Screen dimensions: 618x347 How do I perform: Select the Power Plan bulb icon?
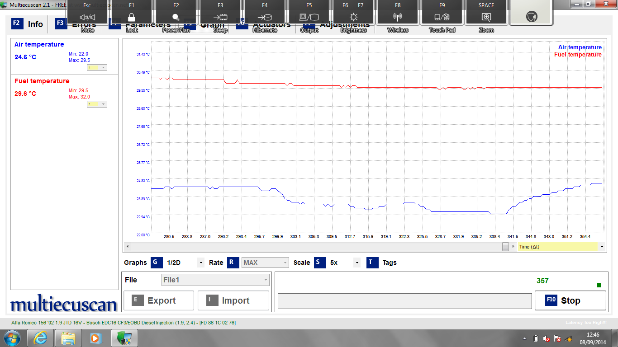click(176, 17)
